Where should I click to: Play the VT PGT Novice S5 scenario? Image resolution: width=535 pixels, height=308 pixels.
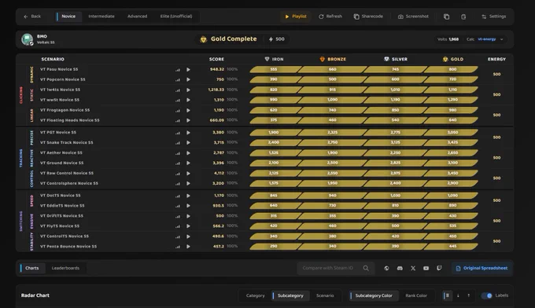coord(188,133)
